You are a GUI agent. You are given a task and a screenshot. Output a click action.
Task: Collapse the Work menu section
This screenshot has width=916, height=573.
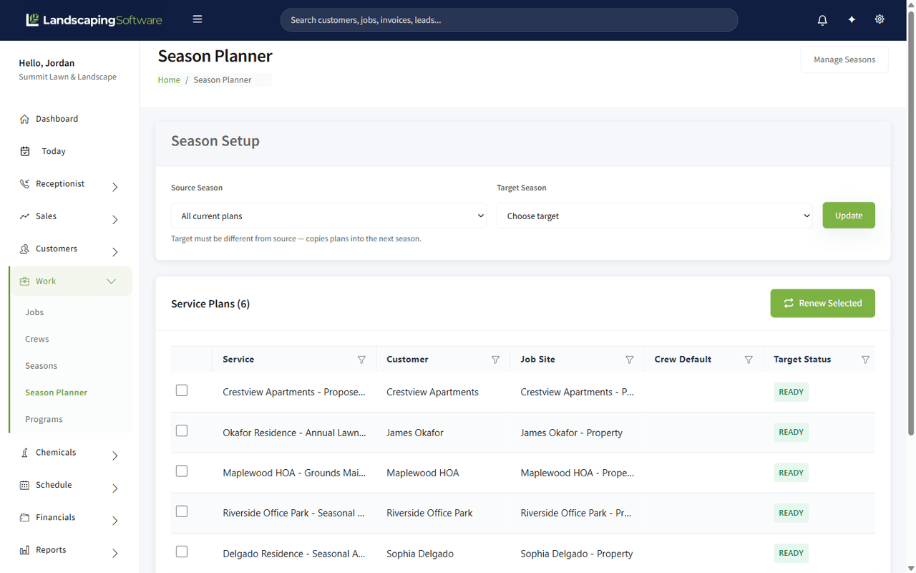tap(111, 281)
